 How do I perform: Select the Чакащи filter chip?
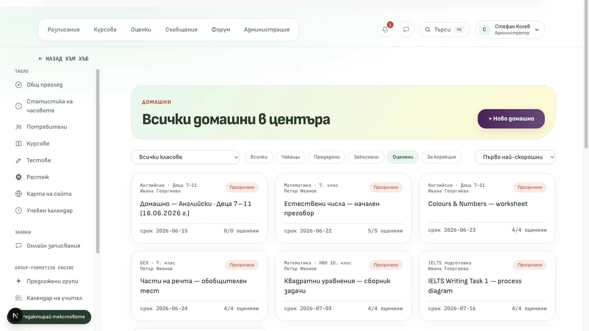(x=291, y=157)
